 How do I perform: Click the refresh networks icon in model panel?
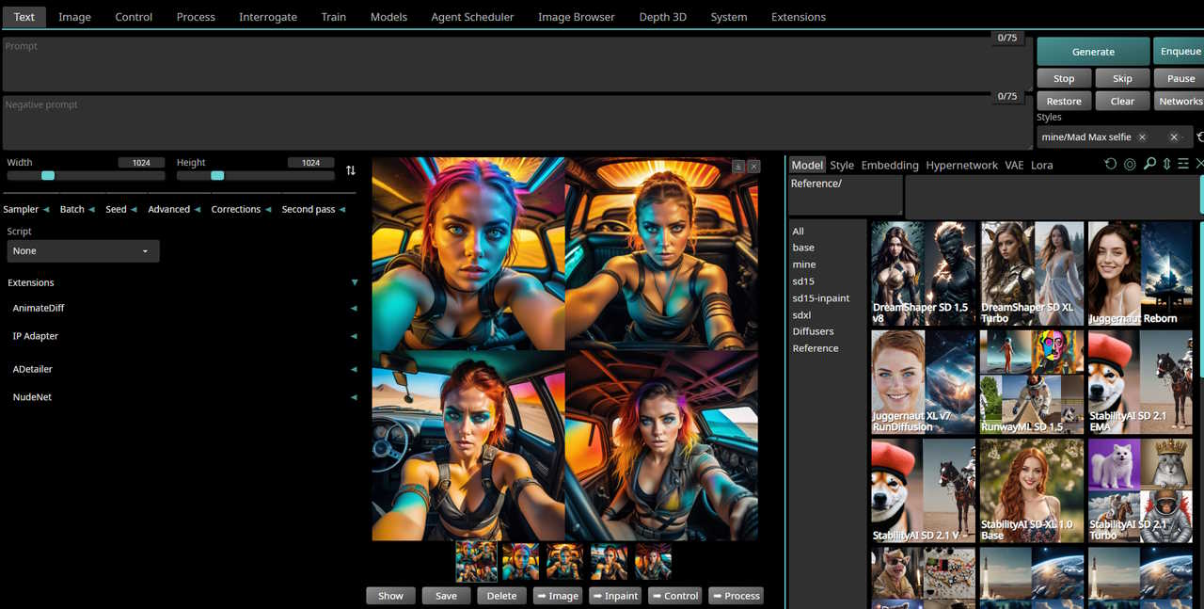[1111, 164]
